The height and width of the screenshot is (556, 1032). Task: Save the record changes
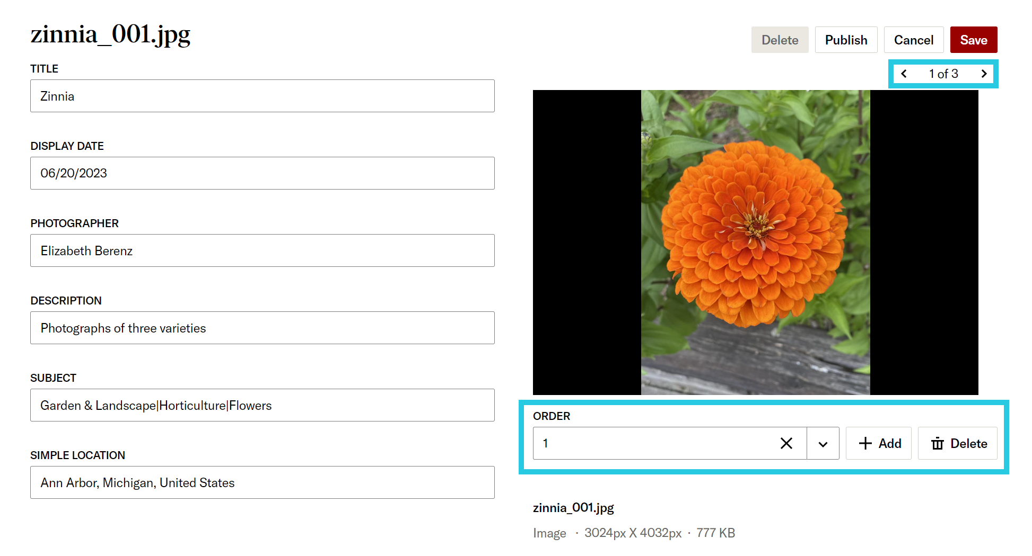(974, 40)
